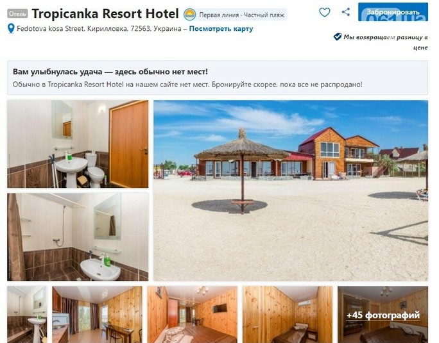This screenshot has height=343, width=439.
Task: Click the Вам улыбнулась удача notice banner
Action: pos(218,78)
